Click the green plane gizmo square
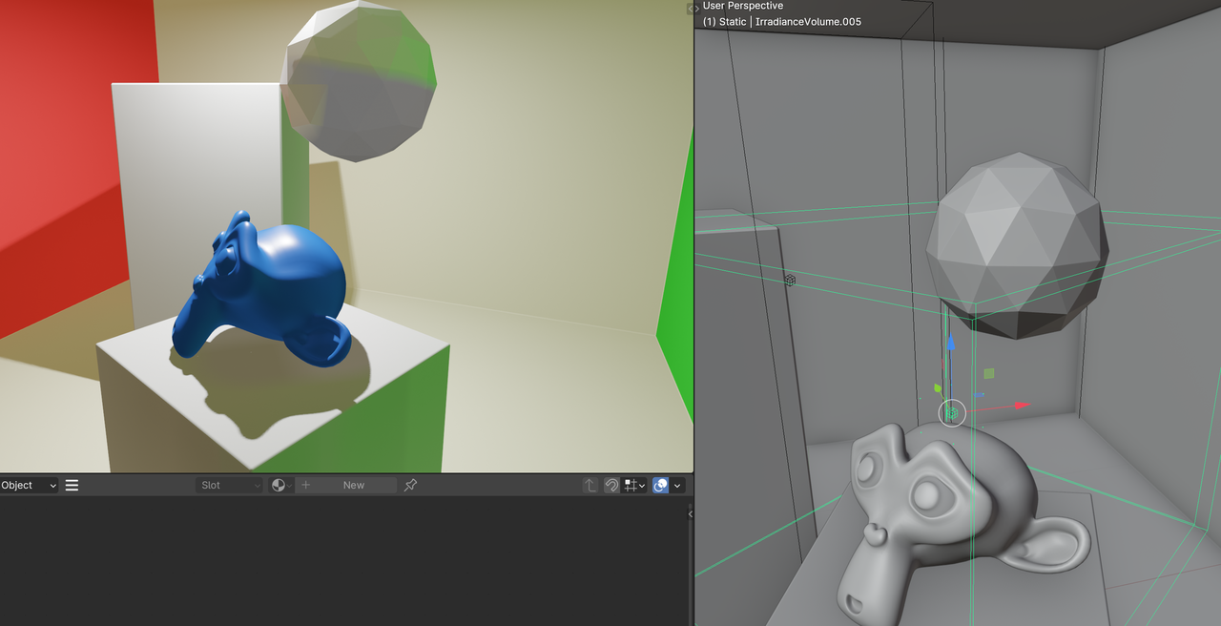Image resolution: width=1221 pixels, height=626 pixels. click(989, 373)
